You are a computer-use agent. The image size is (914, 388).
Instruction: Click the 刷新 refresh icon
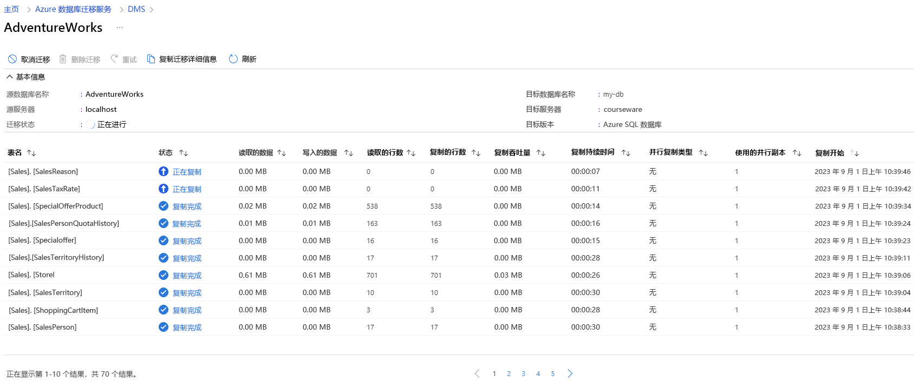[233, 59]
